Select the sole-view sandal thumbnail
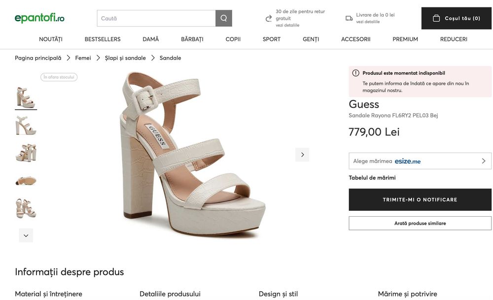Image resolution: width=493 pixels, height=300 pixels. [x=26, y=181]
